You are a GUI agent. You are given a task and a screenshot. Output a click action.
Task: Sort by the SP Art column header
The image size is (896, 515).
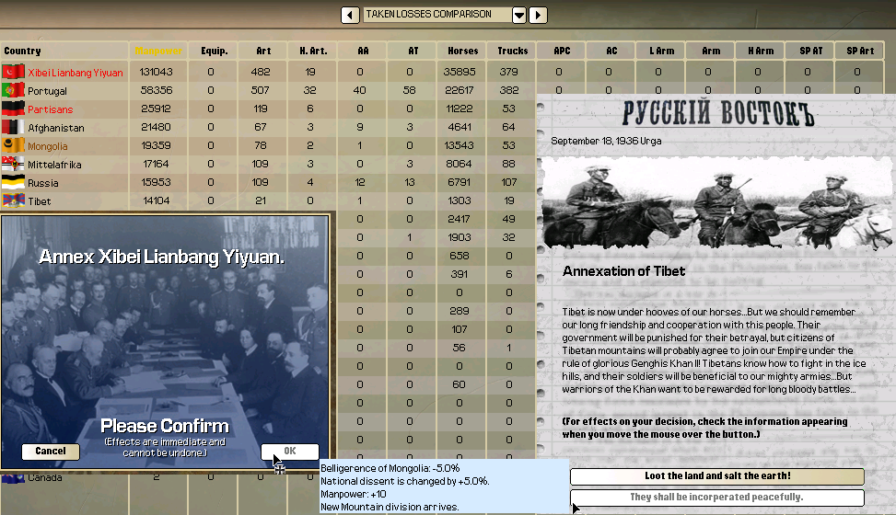(x=861, y=51)
